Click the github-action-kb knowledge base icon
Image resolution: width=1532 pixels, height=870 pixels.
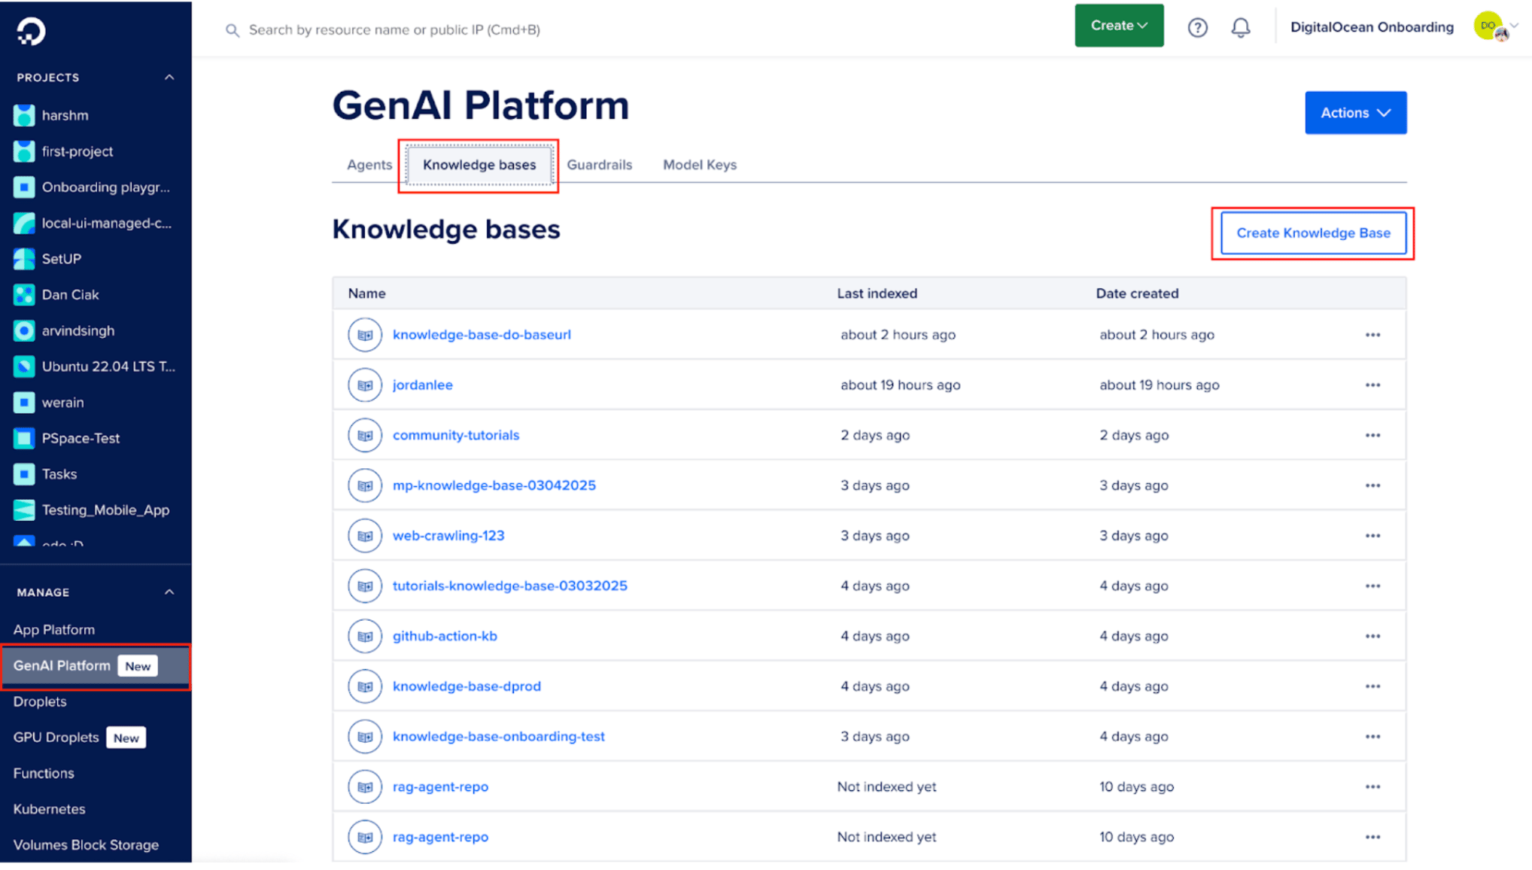[x=365, y=636]
